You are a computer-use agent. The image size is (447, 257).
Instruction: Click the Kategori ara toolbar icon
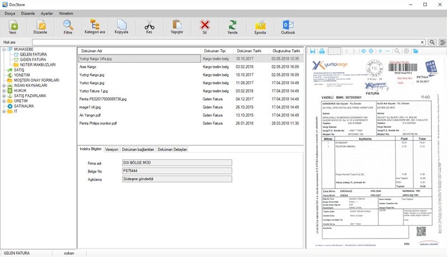point(95,26)
